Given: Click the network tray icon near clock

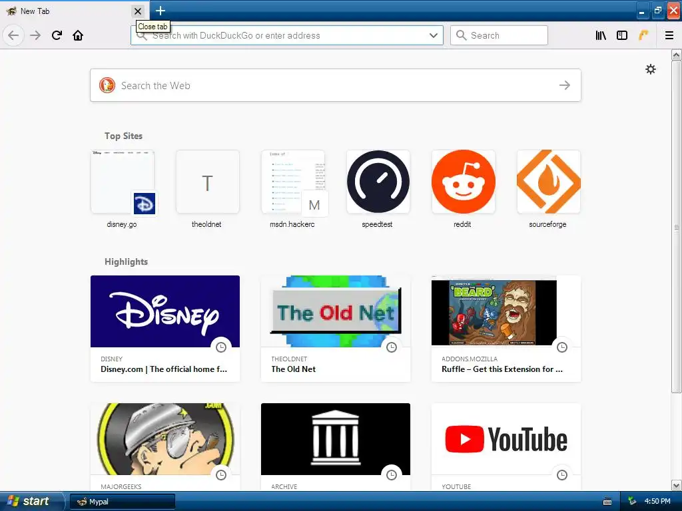Looking at the screenshot, I should click(632, 502).
